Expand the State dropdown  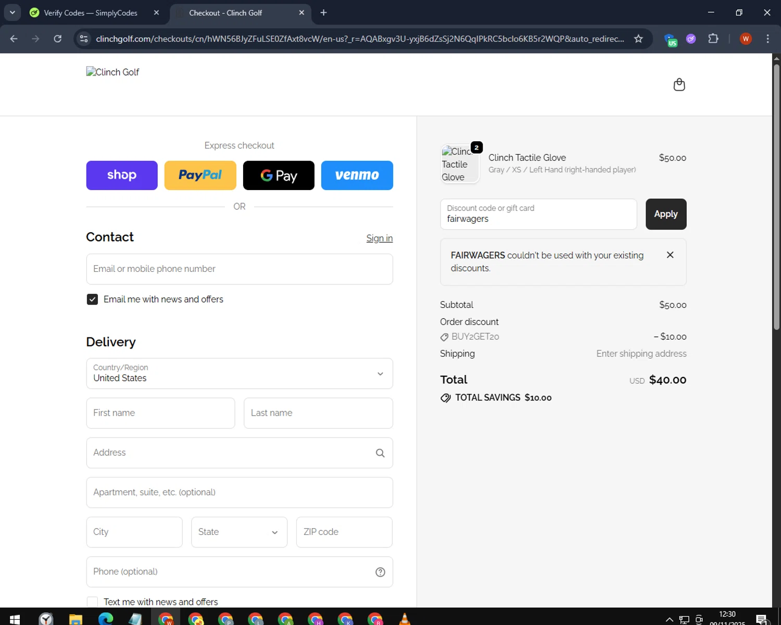pos(240,532)
